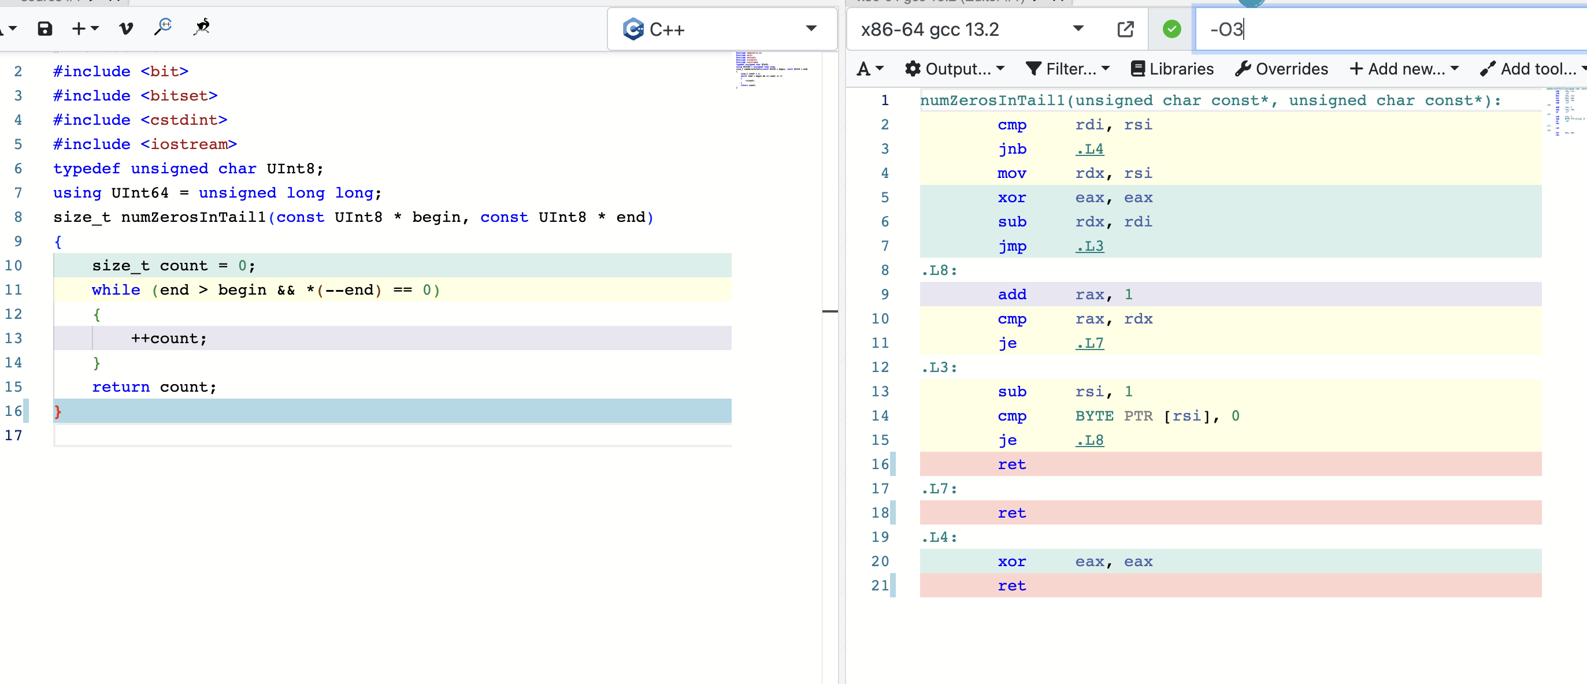1587x684 pixels.
Task: Click the 'size_t count = 0;' line
Action: [x=392, y=265]
